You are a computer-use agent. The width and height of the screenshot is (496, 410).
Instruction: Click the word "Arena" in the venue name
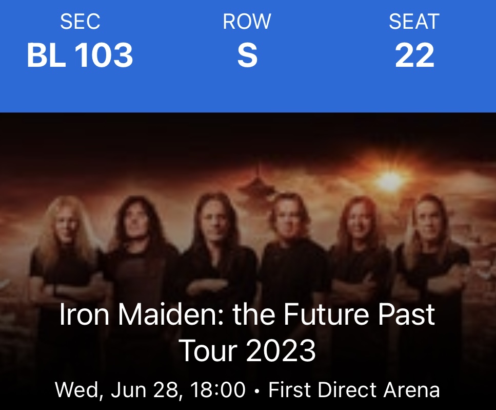[413, 390]
